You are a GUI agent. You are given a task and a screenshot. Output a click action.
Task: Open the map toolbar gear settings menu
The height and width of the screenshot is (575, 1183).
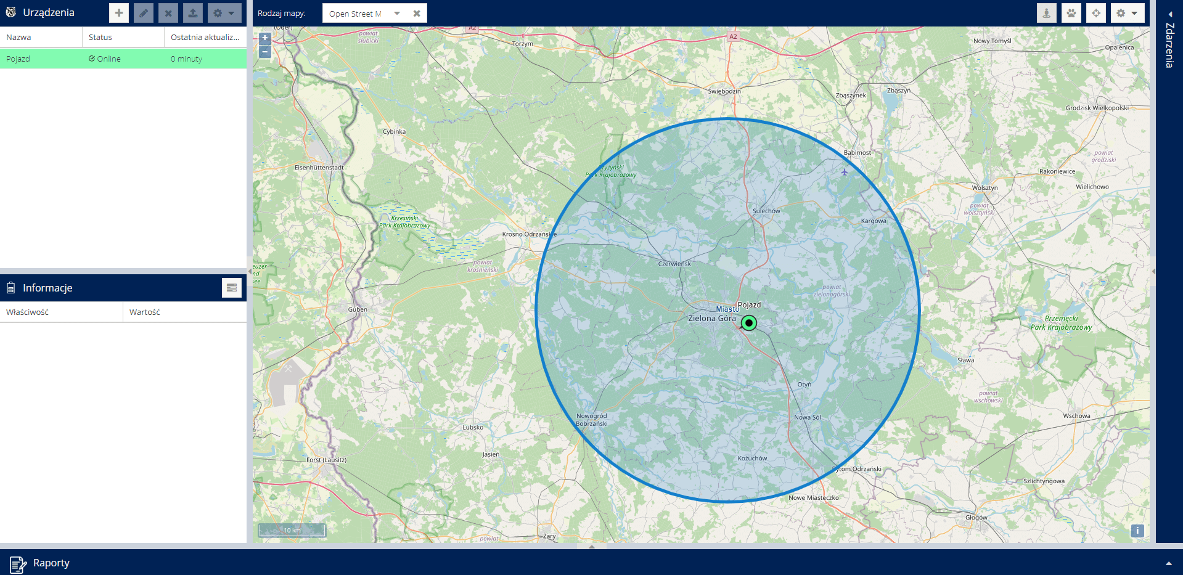point(1128,13)
